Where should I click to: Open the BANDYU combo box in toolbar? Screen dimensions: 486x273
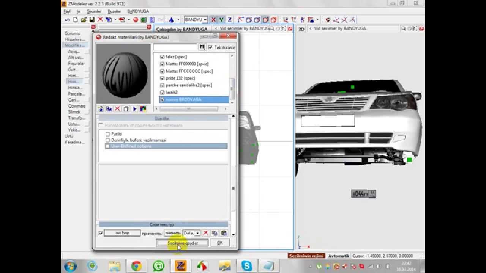tap(196, 20)
